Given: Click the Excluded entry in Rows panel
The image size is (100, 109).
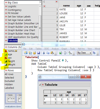Looking at the screenshot, I should 10,81.
